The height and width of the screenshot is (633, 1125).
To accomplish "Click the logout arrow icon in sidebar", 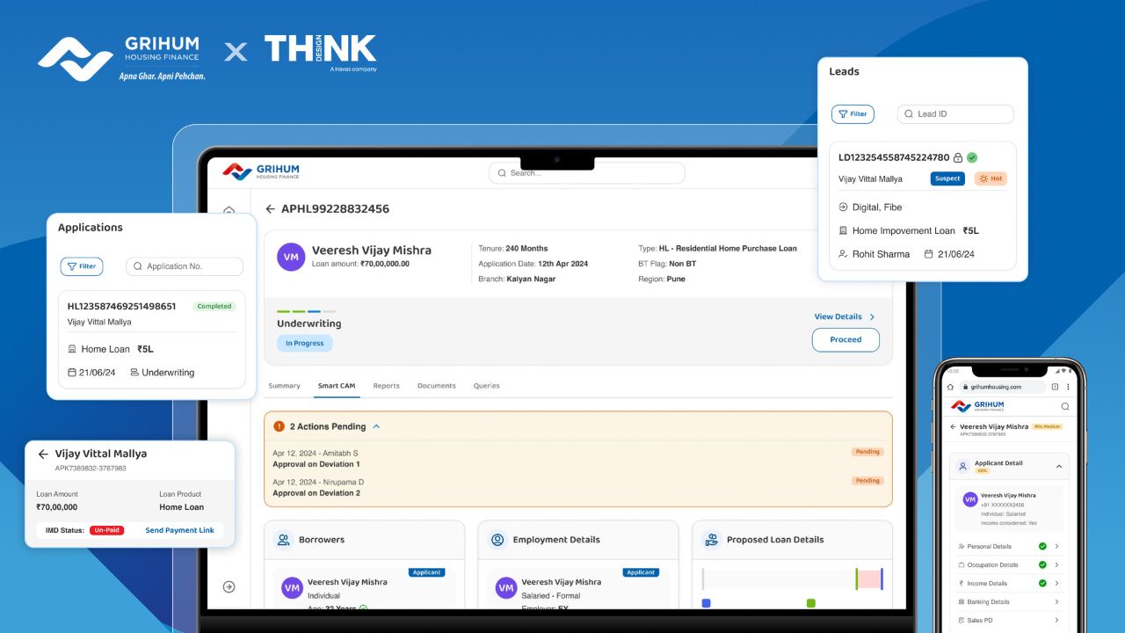I will coord(229,586).
